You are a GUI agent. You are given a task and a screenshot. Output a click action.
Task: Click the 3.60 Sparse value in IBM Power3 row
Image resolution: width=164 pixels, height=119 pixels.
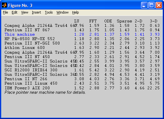124,88
